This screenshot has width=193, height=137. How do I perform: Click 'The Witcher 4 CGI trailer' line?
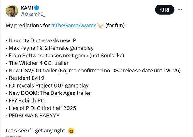tap(37, 63)
